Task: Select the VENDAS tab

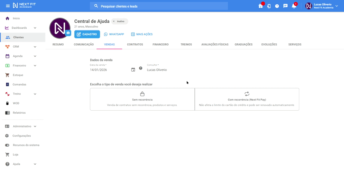Action: pyautogui.click(x=109, y=45)
